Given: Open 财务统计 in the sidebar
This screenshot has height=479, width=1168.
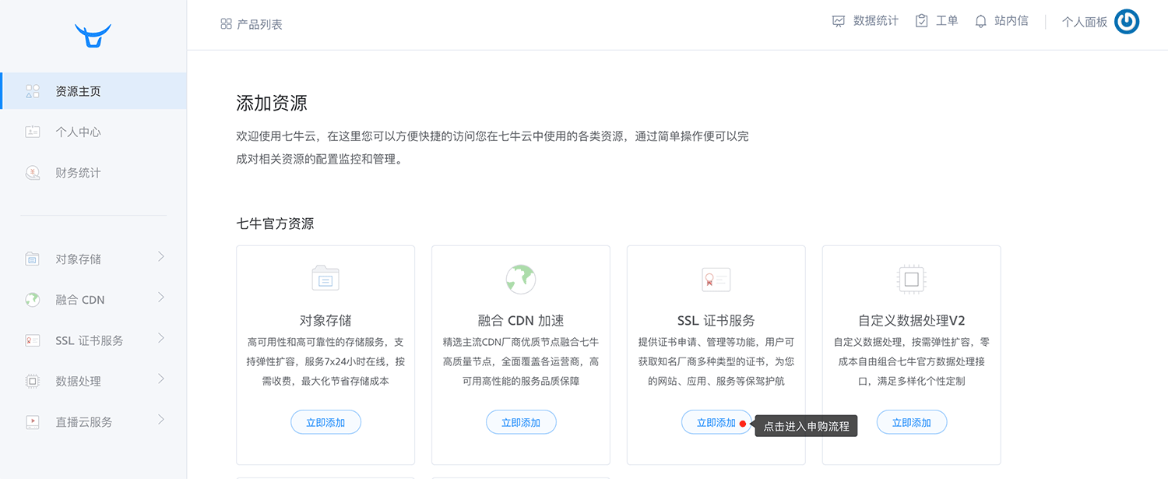Looking at the screenshot, I should (x=78, y=173).
